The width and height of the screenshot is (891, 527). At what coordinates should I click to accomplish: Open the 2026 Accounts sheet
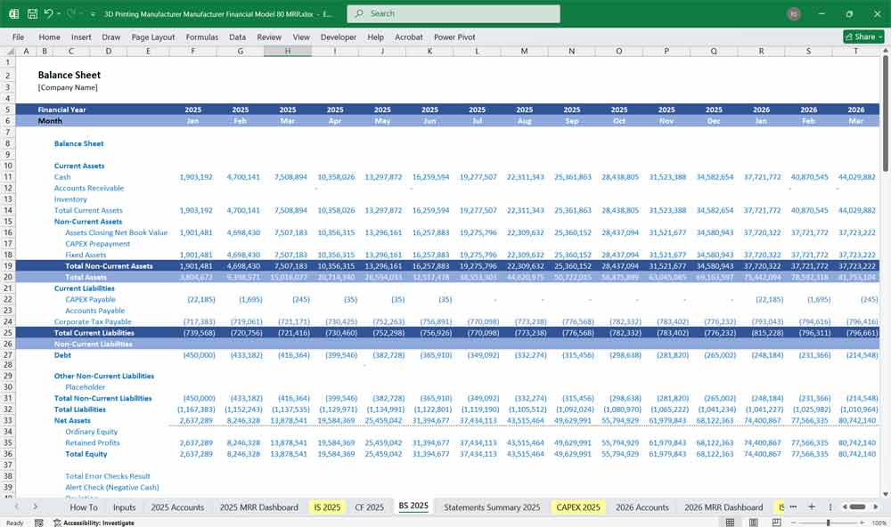point(642,507)
